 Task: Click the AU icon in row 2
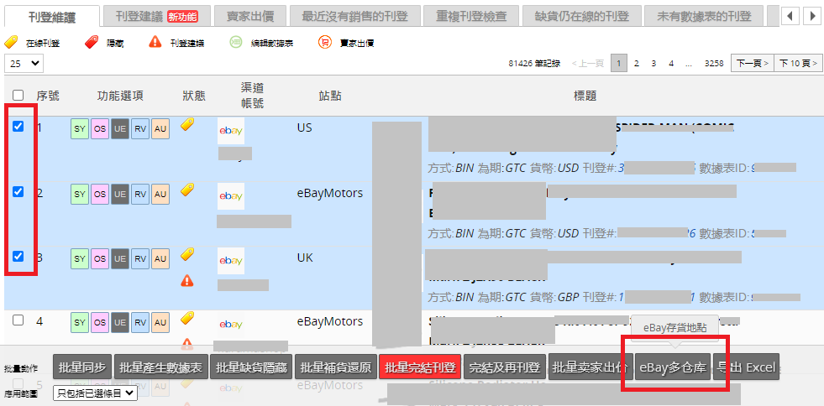[x=160, y=195]
